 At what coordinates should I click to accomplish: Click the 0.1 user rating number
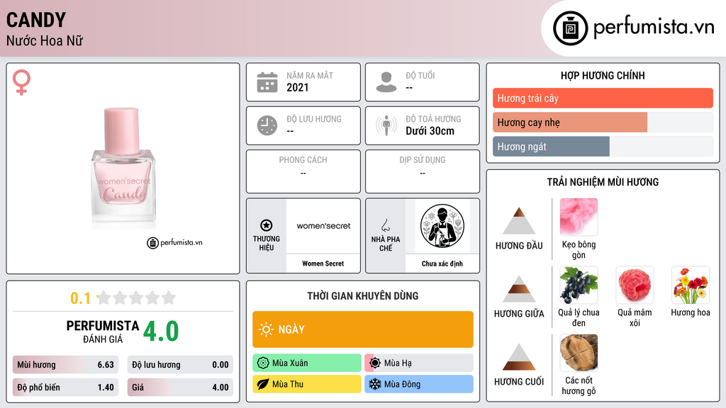(x=80, y=298)
